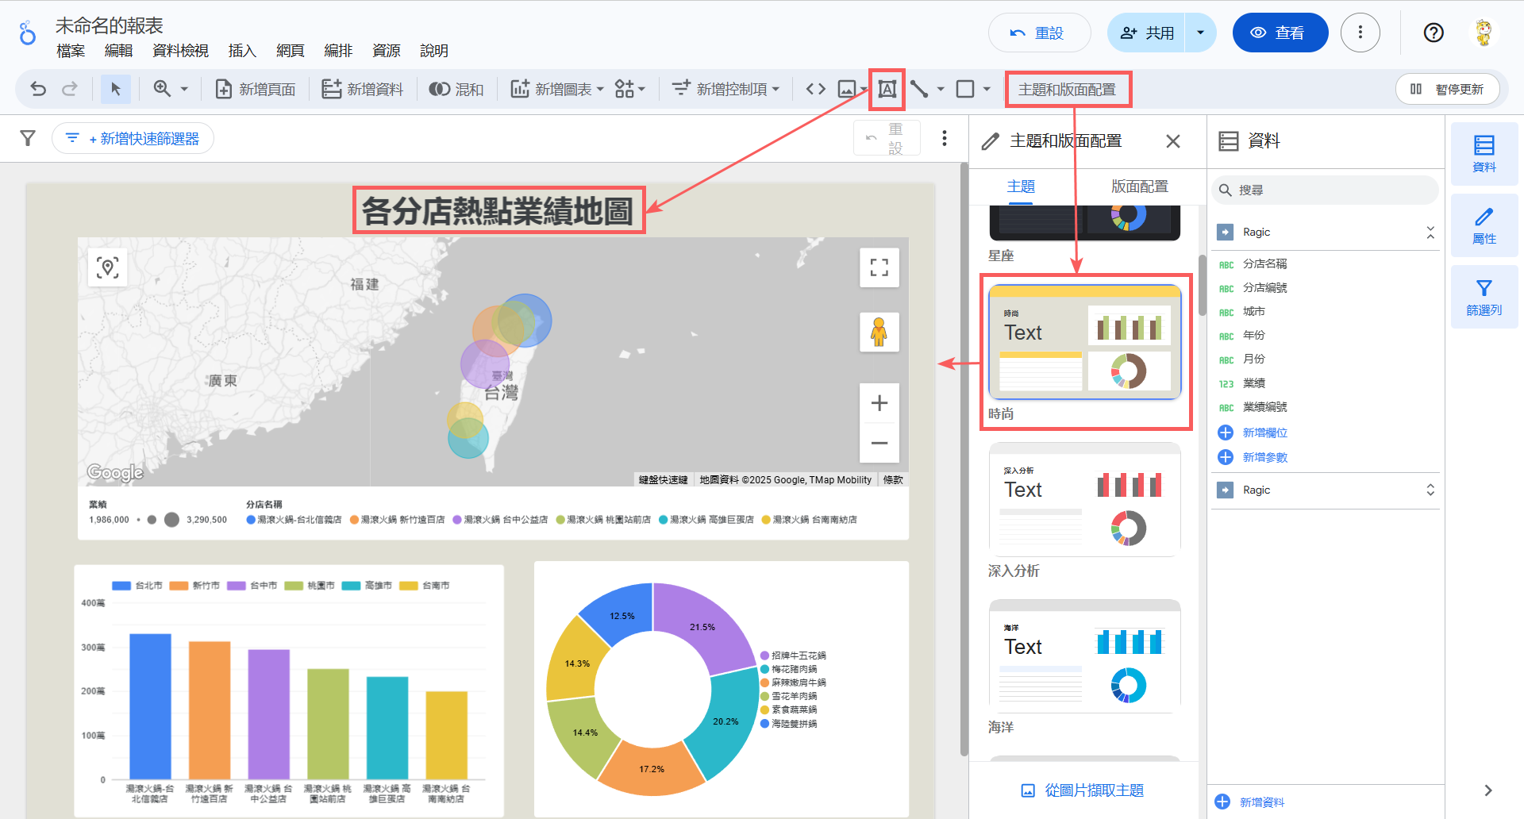Open the 插入 menu
Screen dimensions: 1524x819
click(243, 51)
